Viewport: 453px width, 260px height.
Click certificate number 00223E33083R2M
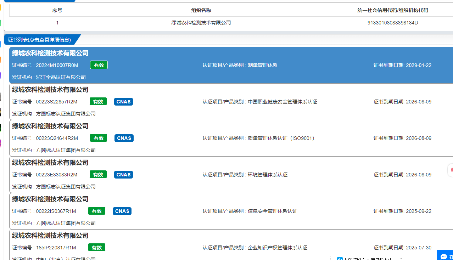(57, 175)
